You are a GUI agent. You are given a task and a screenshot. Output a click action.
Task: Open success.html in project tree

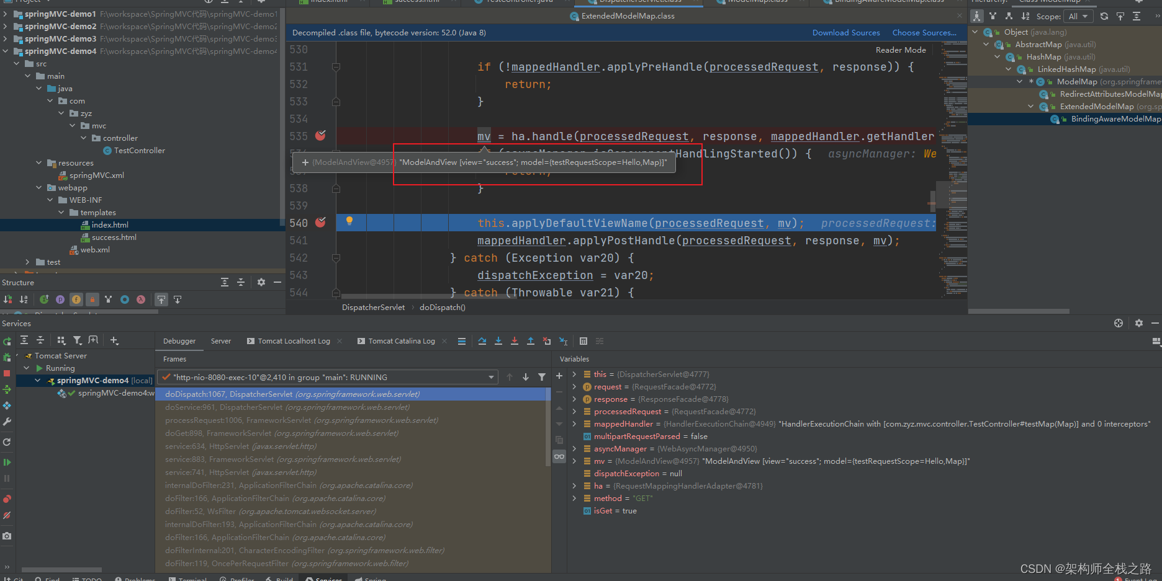114,237
